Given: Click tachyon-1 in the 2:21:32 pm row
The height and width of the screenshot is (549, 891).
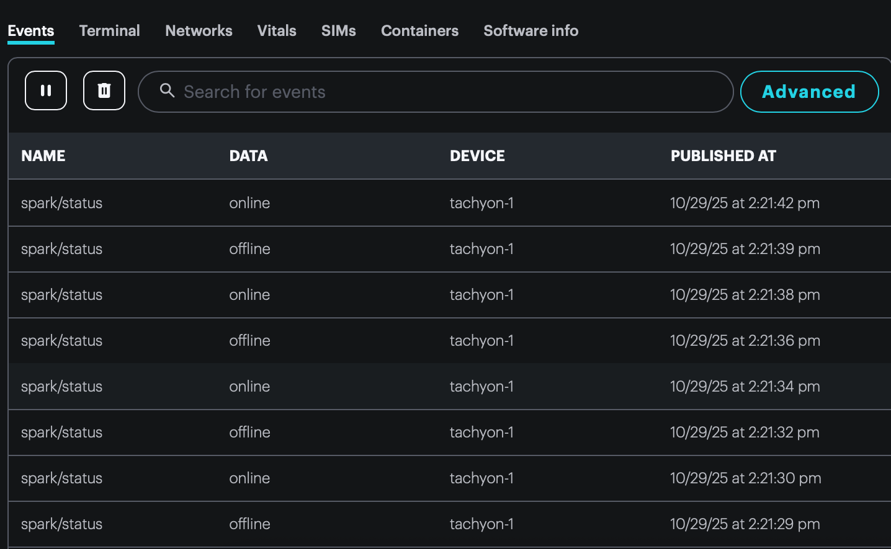Looking at the screenshot, I should pos(481,433).
